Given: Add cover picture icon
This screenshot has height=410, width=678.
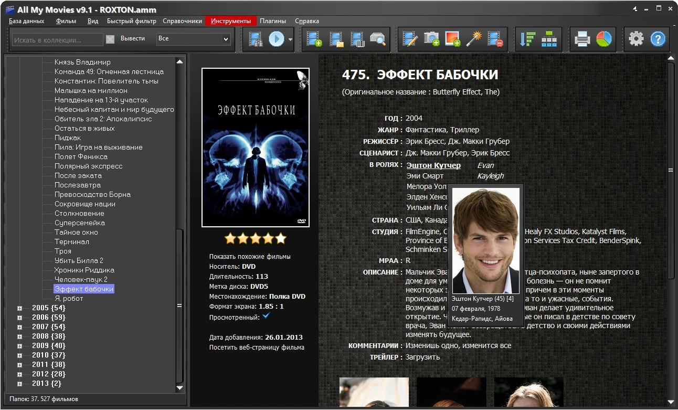Looking at the screenshot, I should point(452,39).
